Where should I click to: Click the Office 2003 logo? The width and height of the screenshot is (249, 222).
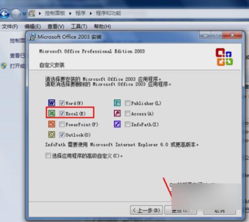pos(224,57)
